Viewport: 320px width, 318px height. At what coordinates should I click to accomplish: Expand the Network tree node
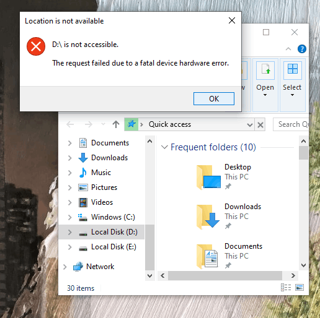coord(64,267)
